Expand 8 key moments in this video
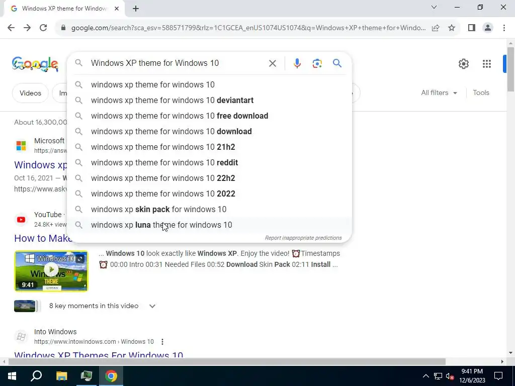Screen dimensions: 515x386 pos(152,306)
